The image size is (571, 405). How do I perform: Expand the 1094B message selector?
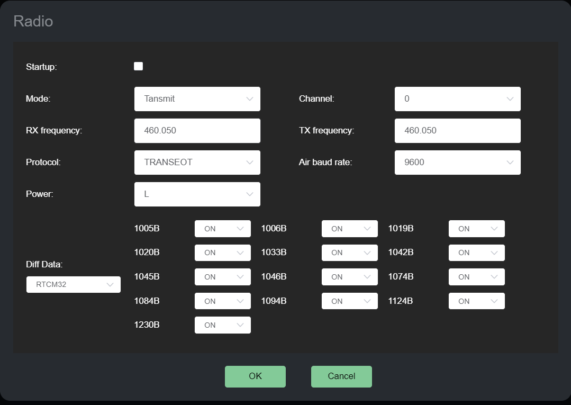(x=349, y=301)
